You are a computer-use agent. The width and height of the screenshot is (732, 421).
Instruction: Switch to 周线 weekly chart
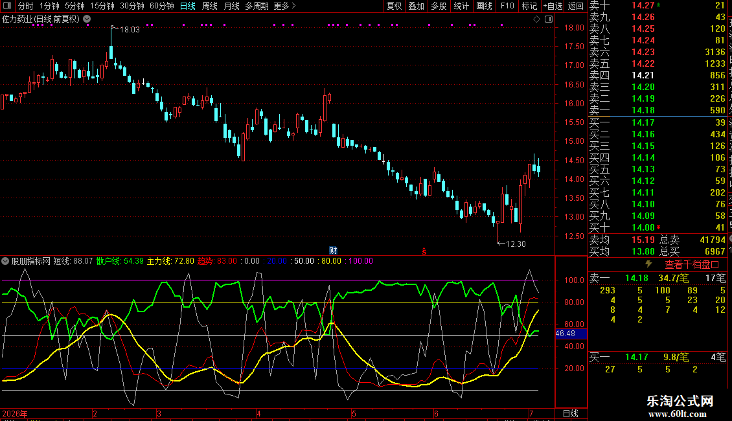click(210, 6)
